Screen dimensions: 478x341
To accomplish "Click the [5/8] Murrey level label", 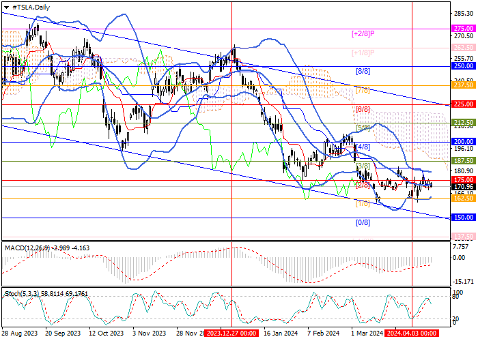I will tap(363, 128).
